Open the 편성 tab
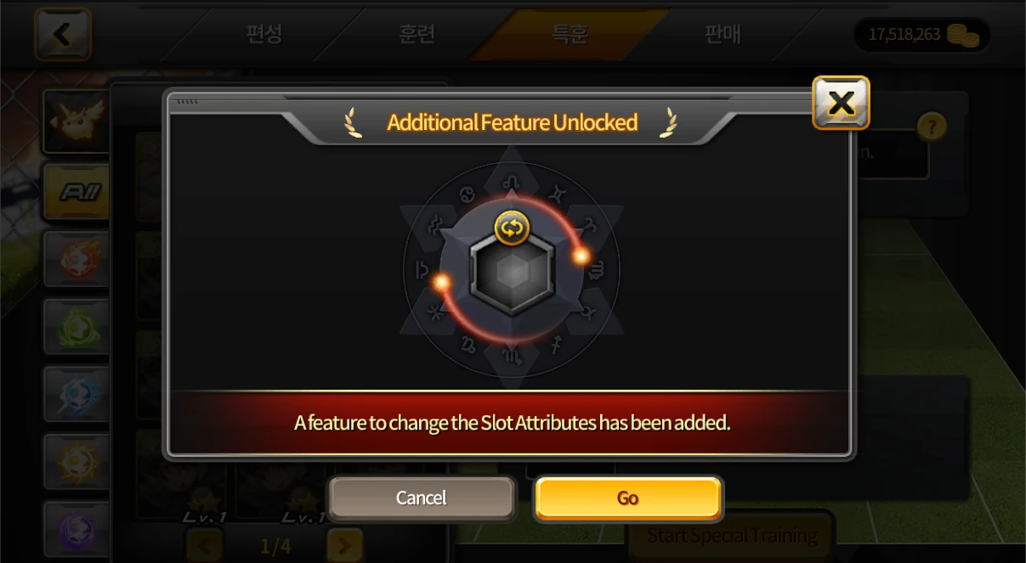Screen dimensions: 1026x563 [x=264, y=34]
